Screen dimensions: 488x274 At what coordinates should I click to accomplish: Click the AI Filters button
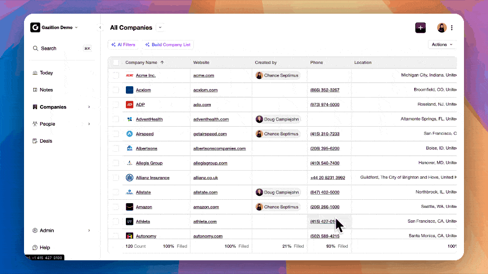123,45
